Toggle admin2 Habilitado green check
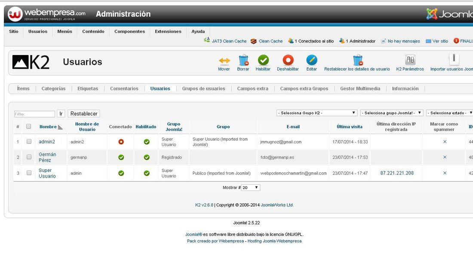 [x=147, y=142]
